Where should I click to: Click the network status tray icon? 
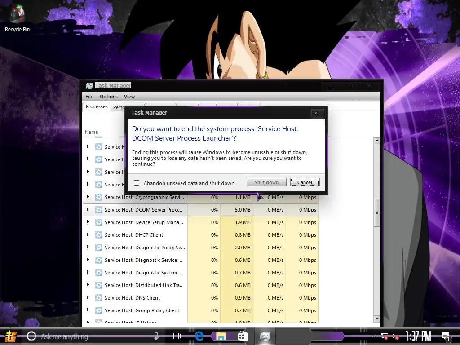tap(384, 336)
